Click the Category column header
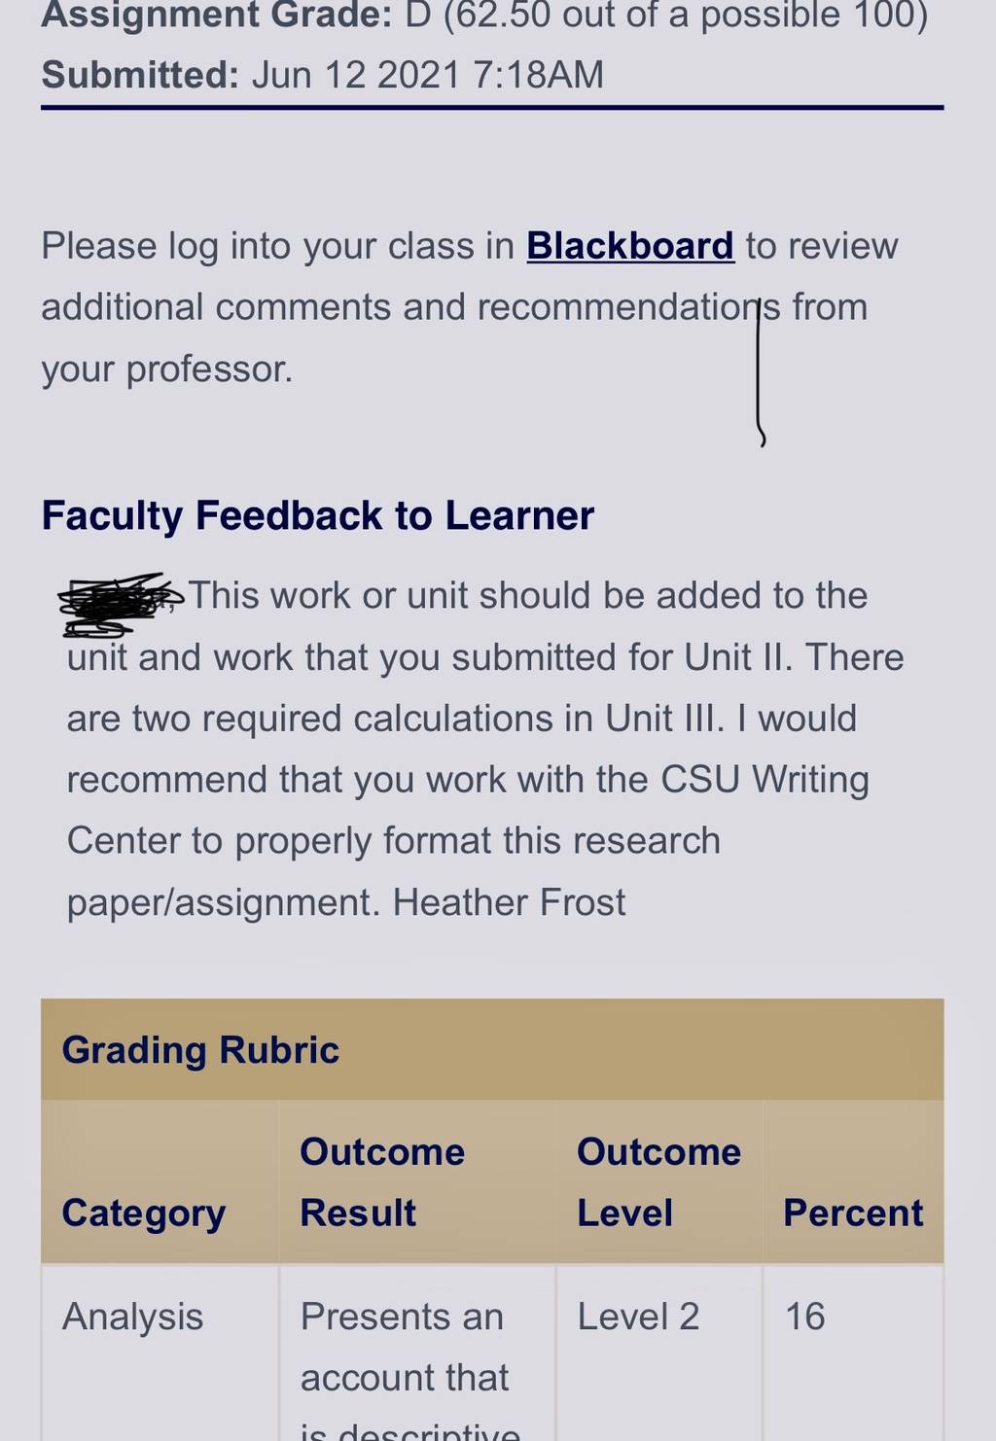 [x=143, y=1213]
